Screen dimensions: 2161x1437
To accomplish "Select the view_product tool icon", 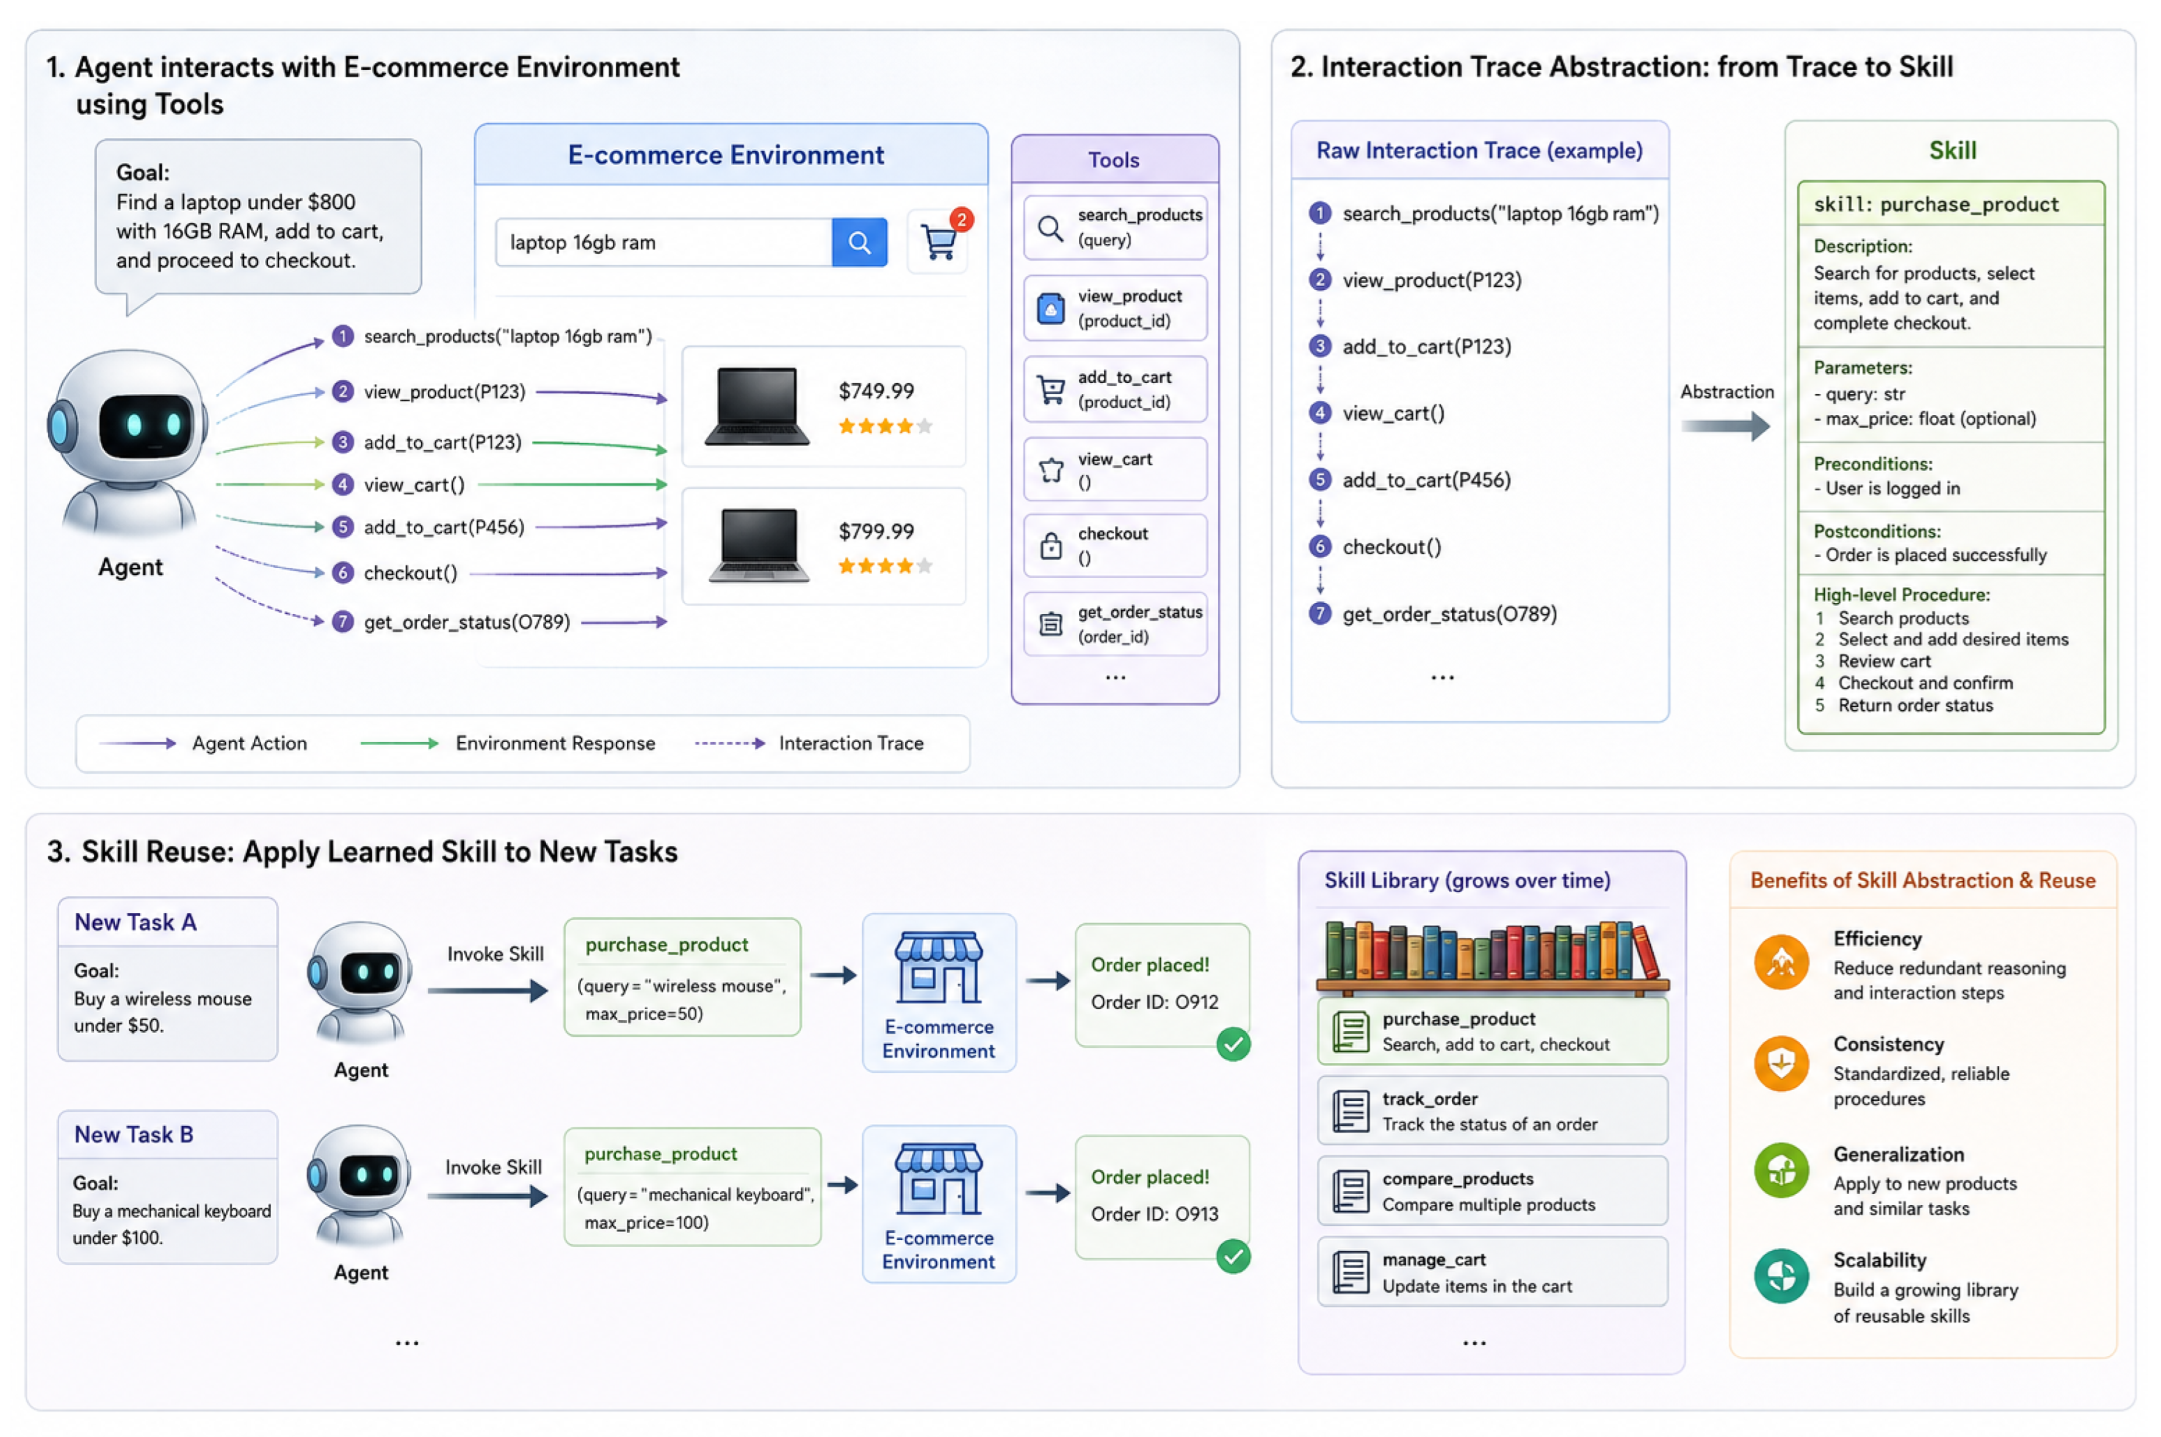I will 1050,309.
